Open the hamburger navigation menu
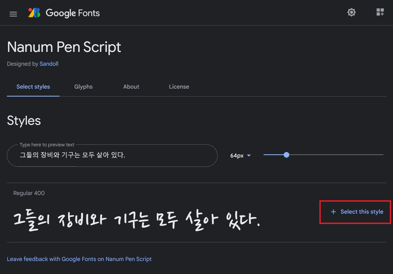This screenshot has width=393, height=274. (x=13, y=14)
